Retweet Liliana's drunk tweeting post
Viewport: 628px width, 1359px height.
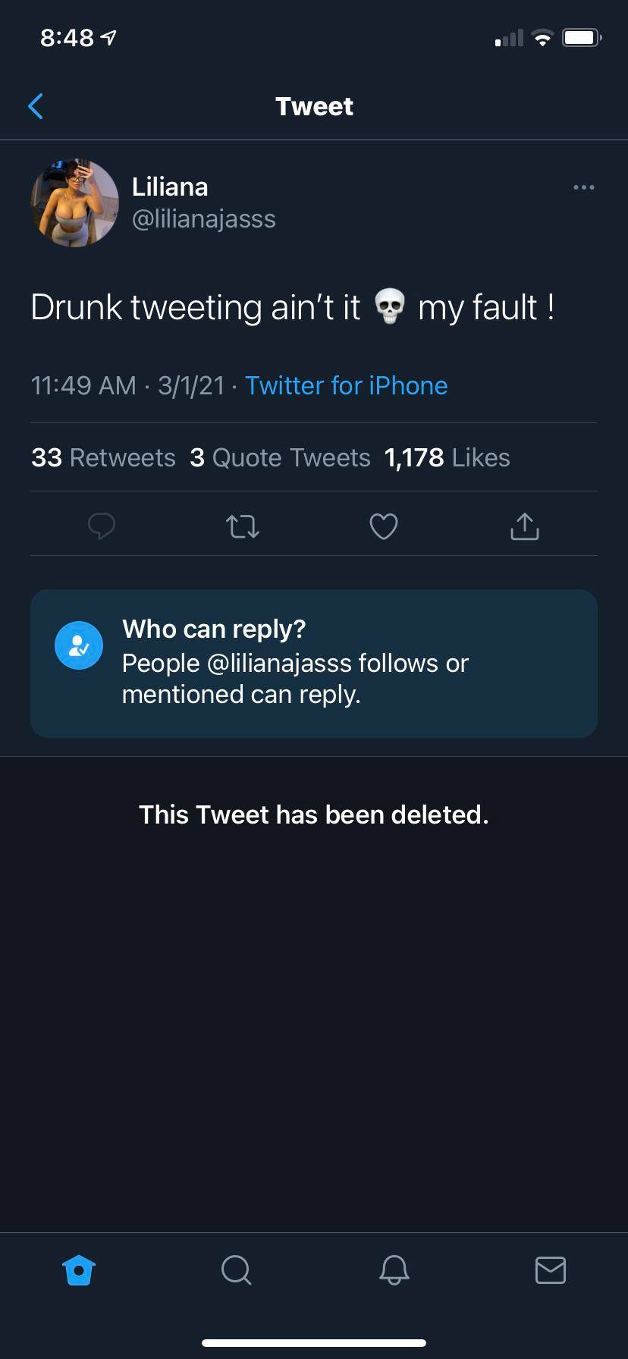point(242,526)
